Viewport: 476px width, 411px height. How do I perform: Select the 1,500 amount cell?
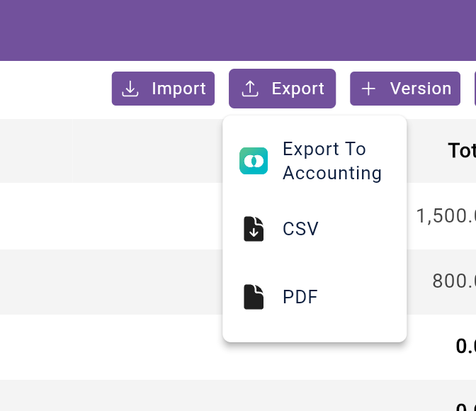coord(446,216)
